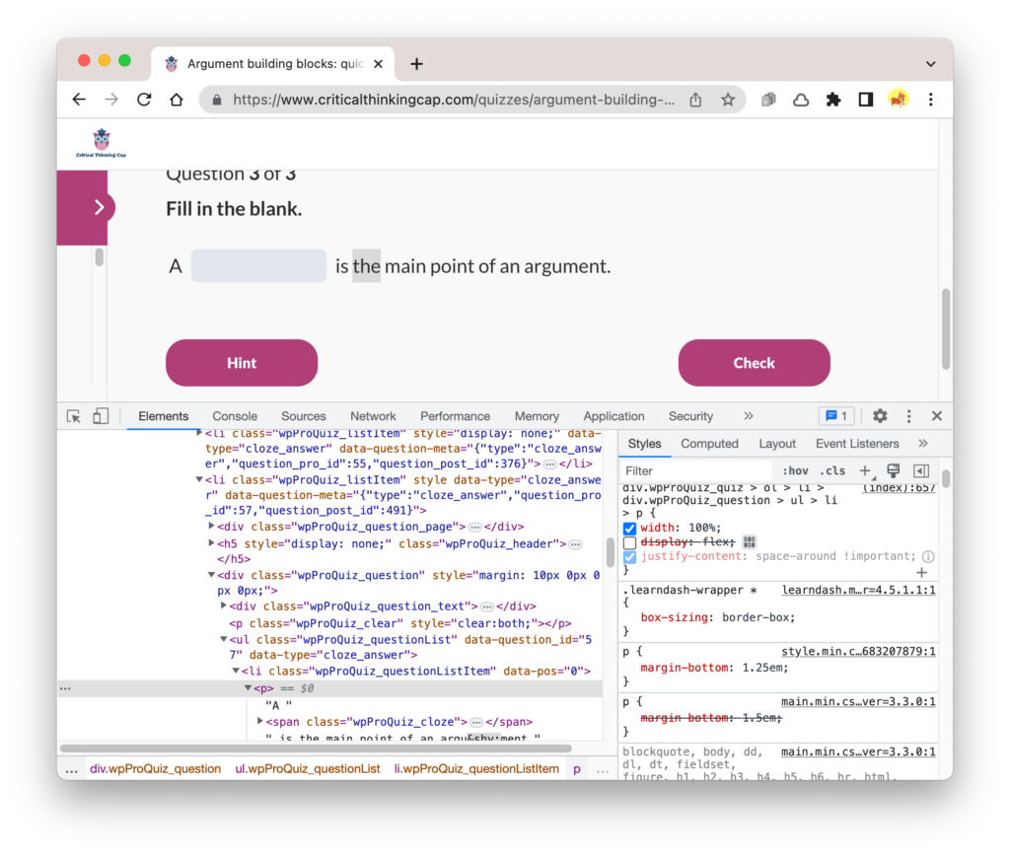Expand the purple sidebar chevron
The width and height of the screenshot is (1010, 855).
99,207
